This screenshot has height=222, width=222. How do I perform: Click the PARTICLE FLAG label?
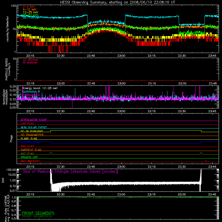pos(31,150)
